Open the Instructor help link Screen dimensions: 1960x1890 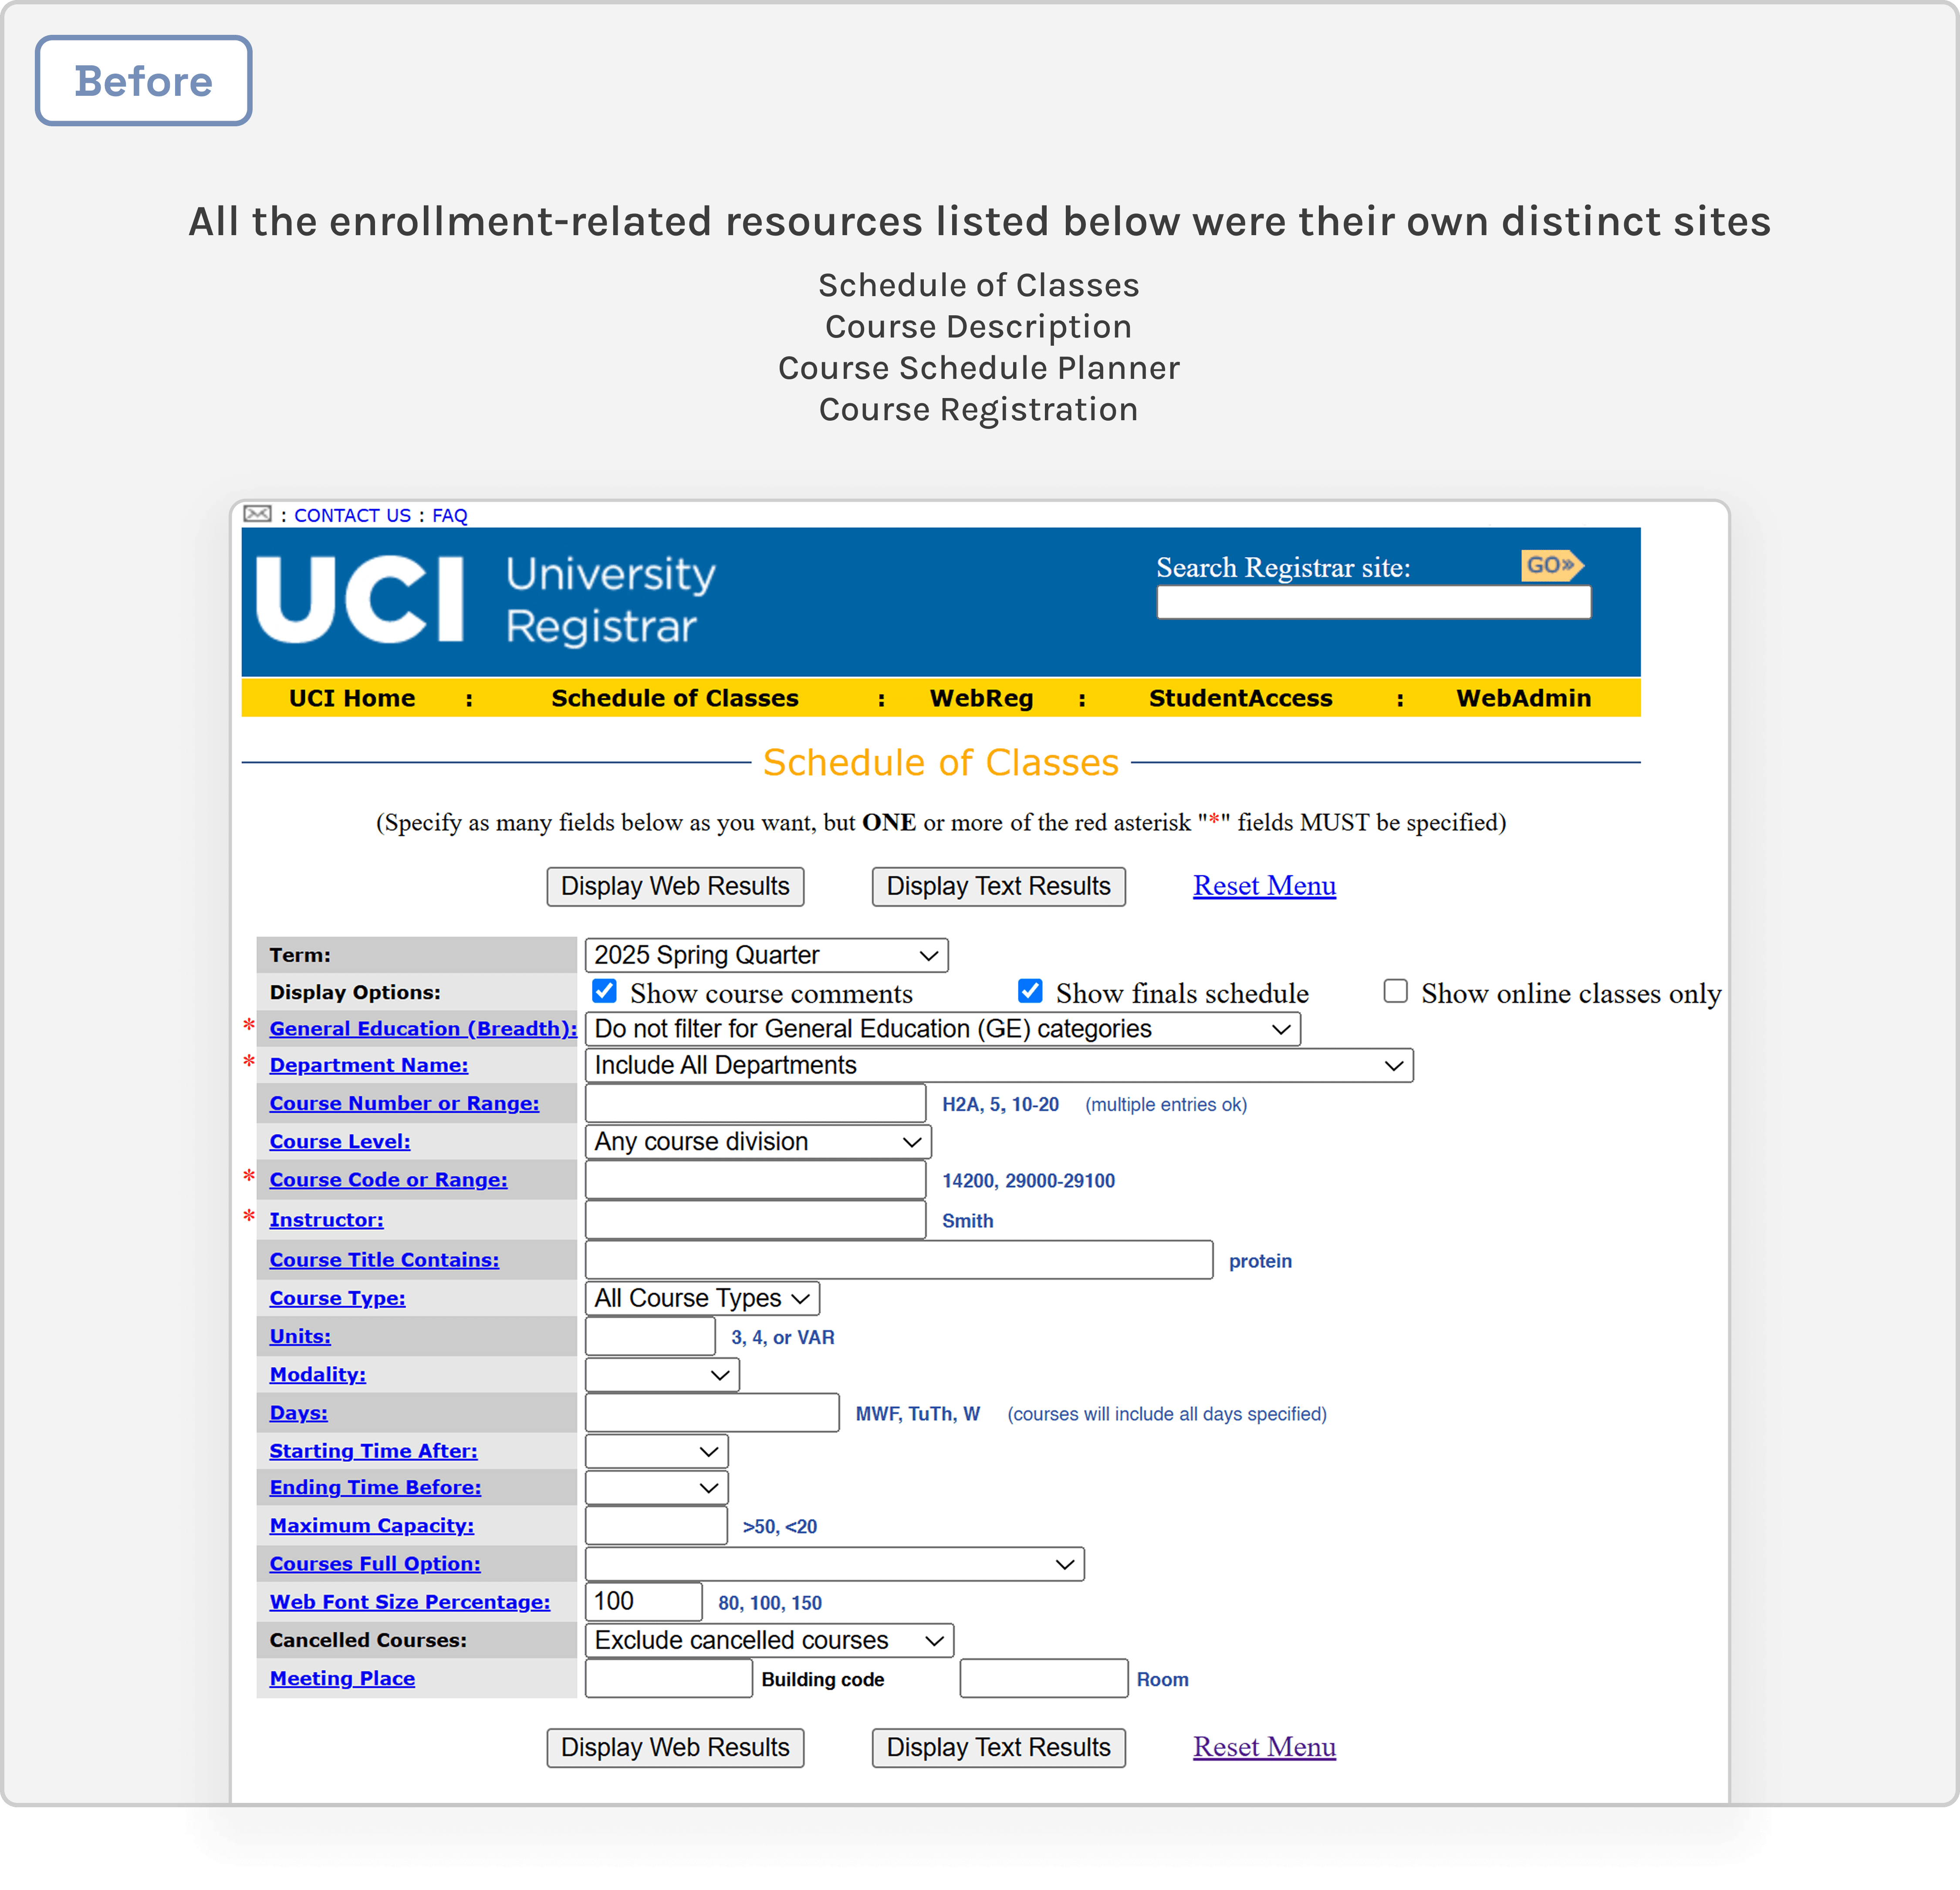point(326,1220)
